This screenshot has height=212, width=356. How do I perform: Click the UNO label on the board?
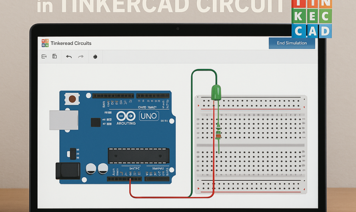click(149, 116)
